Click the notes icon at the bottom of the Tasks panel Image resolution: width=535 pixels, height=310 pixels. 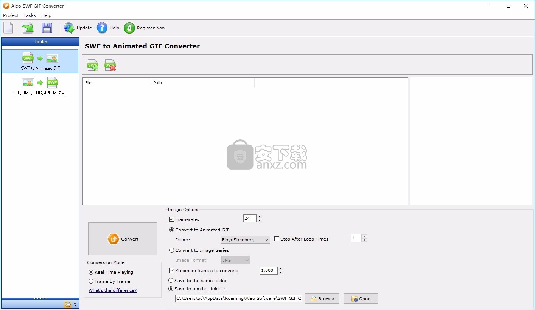pyautogui.click(x=68, y=304)
